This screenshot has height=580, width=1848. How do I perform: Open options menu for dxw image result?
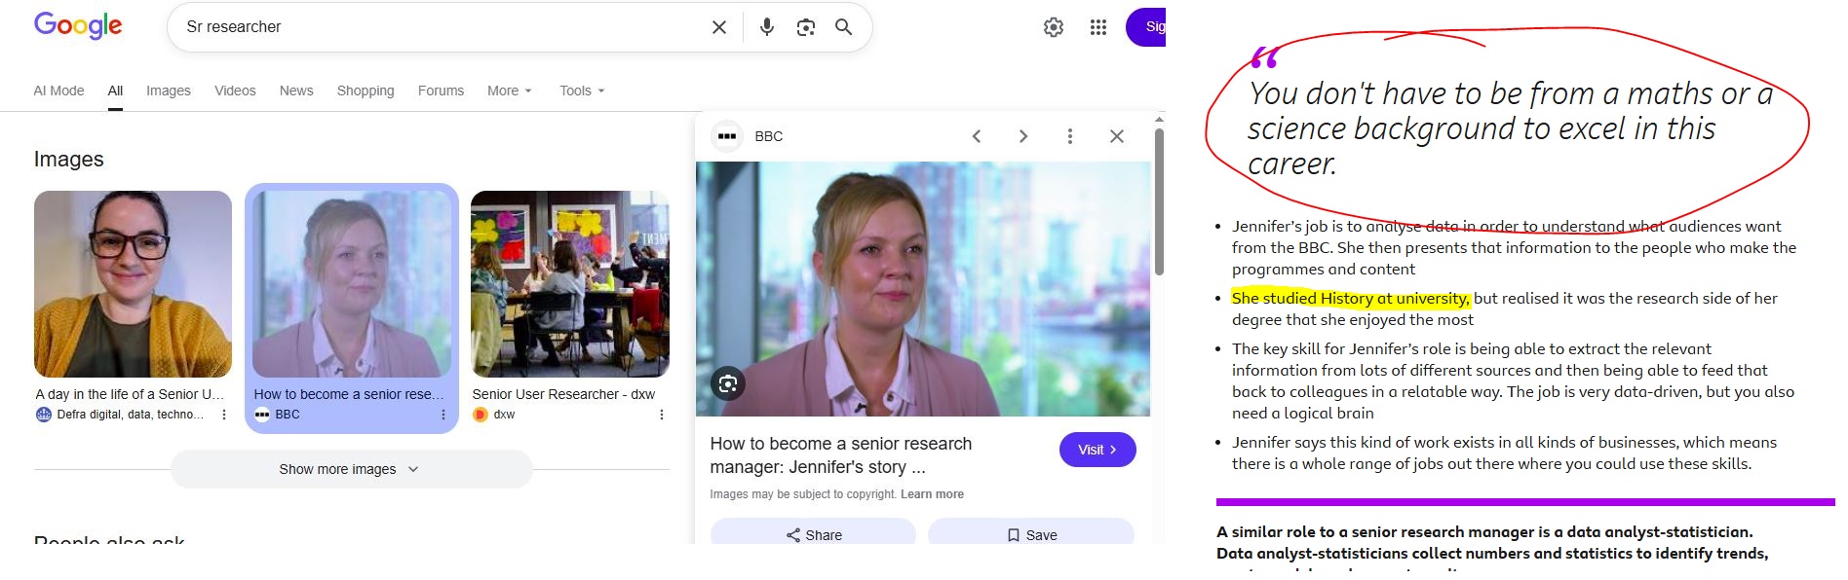coord(662,415)
